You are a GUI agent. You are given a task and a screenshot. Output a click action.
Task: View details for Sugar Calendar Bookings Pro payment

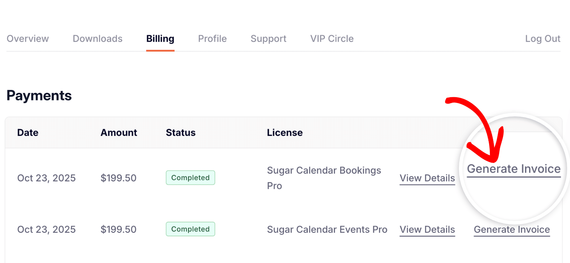[x=427, y=178]
